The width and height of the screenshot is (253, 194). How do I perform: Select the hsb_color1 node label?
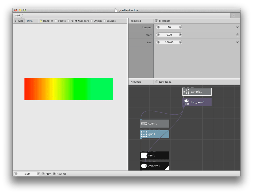(198, 102)
